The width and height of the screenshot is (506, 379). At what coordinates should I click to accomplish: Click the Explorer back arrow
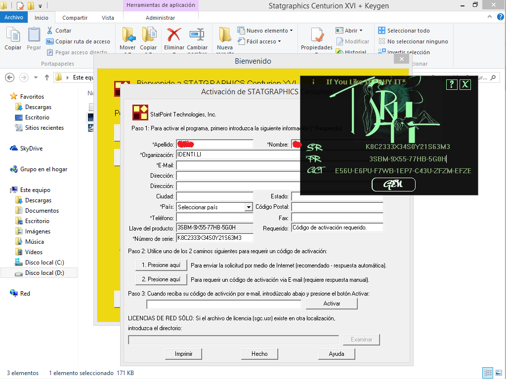[x=10, y=77]
